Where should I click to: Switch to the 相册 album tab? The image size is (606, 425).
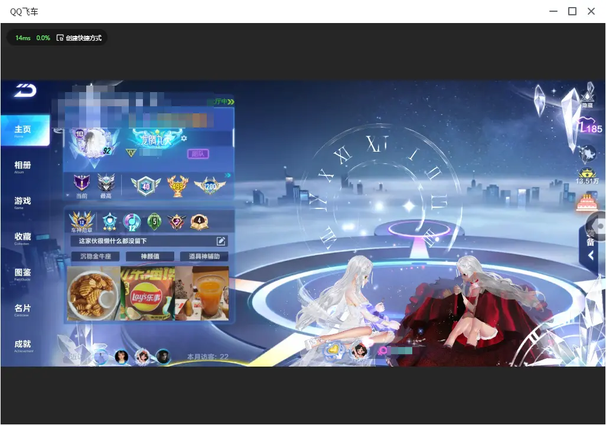pyautogui.click(x=22, y=166)
